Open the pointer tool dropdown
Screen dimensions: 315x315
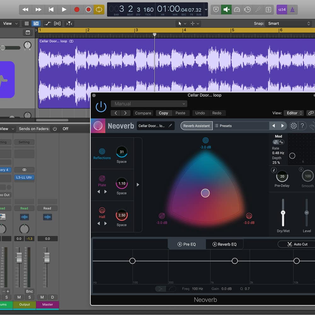click(182, 24)
